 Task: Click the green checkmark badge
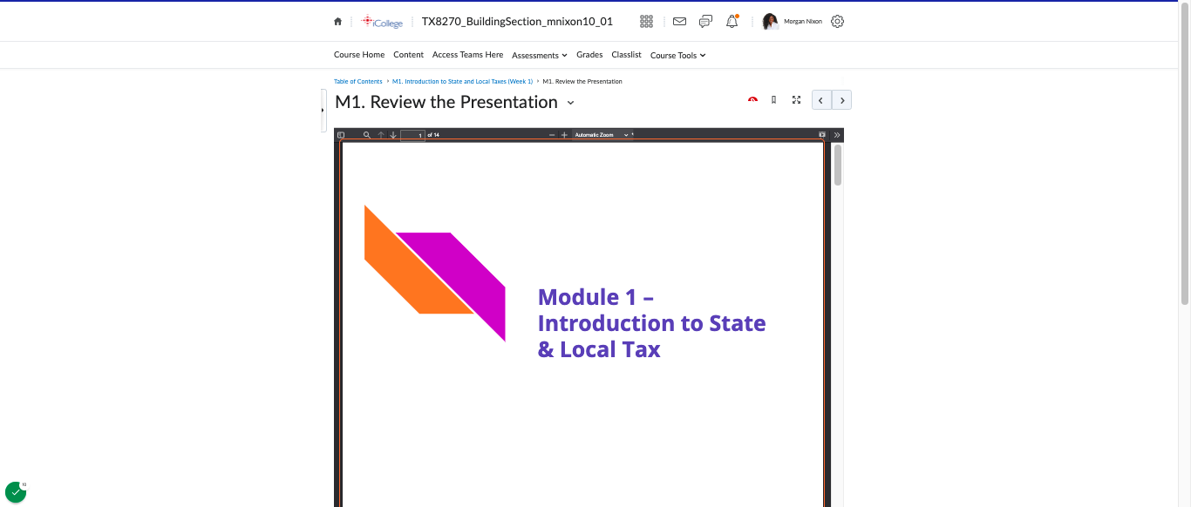click(x=16, y=492)
